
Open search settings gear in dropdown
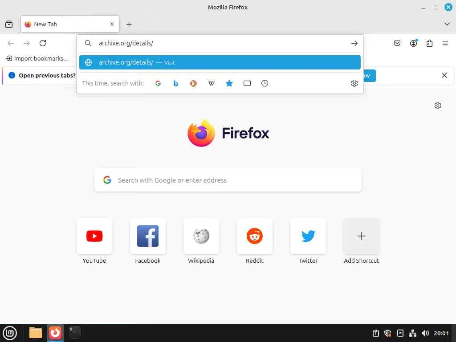click(354, 83)
